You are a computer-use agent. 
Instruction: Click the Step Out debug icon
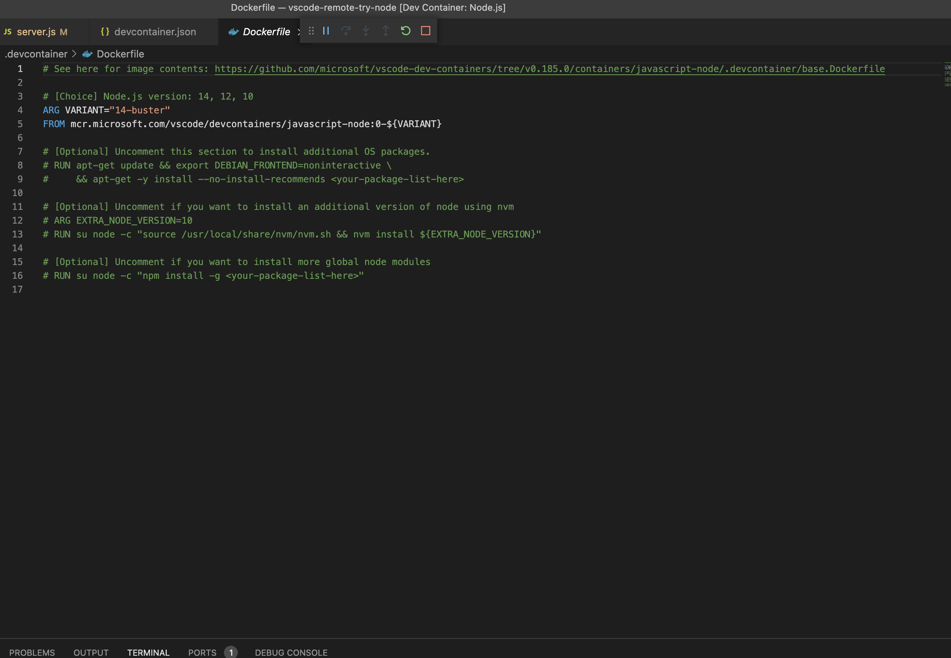385,31
